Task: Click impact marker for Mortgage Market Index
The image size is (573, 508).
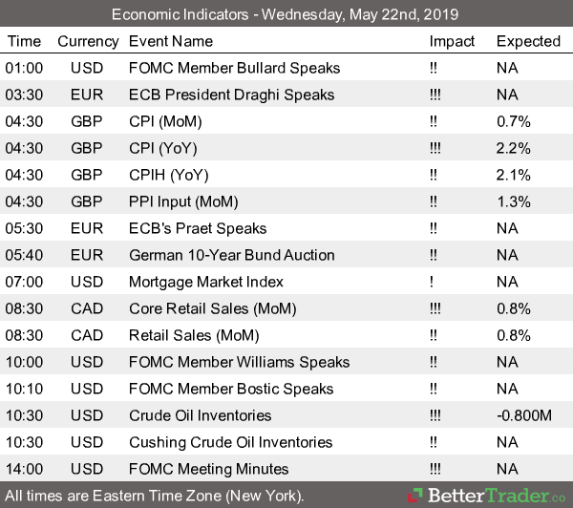Action: click(x=432, y=282)
